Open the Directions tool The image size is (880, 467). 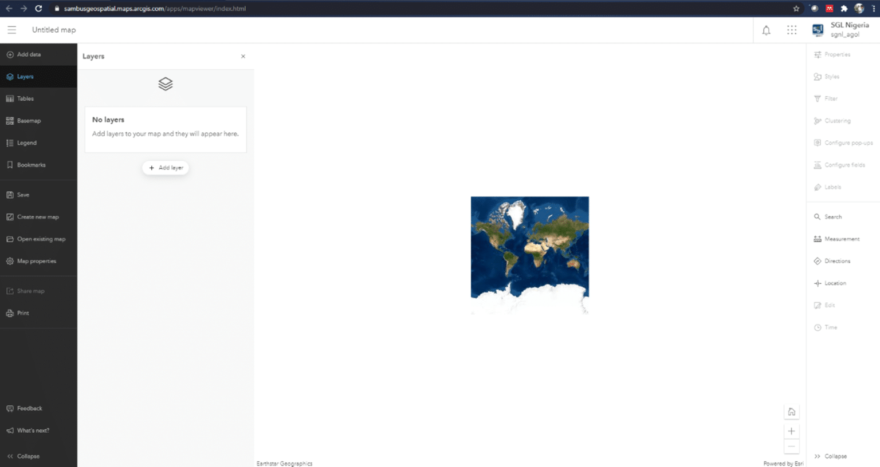[836, 260]
